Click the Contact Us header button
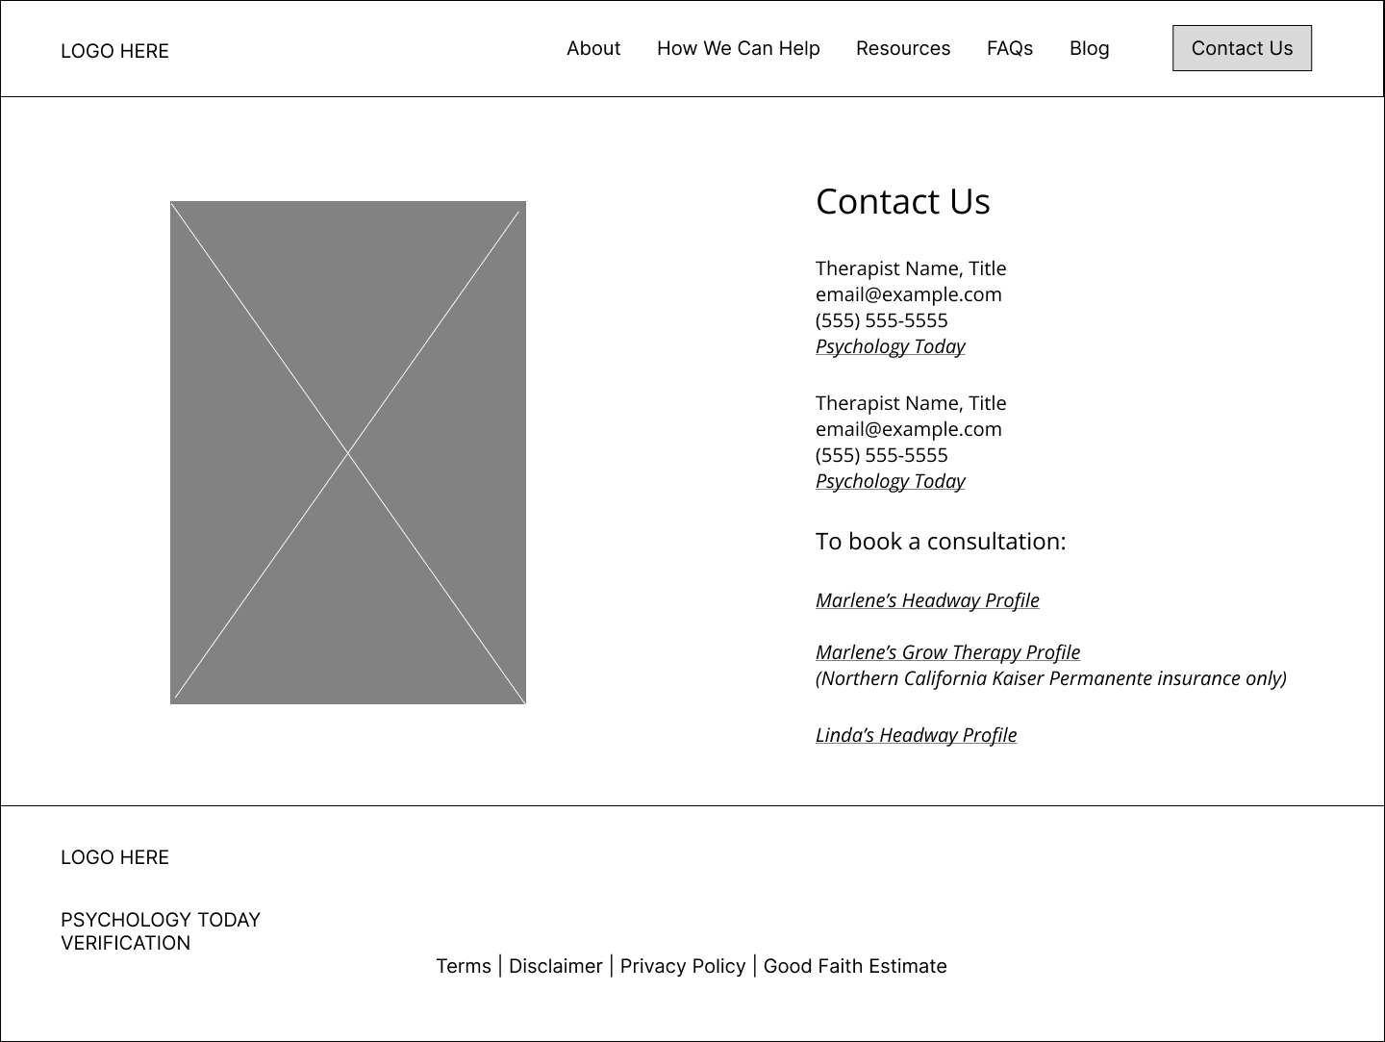Viewport: 1385px width, 1042px height. point(1242,48)
